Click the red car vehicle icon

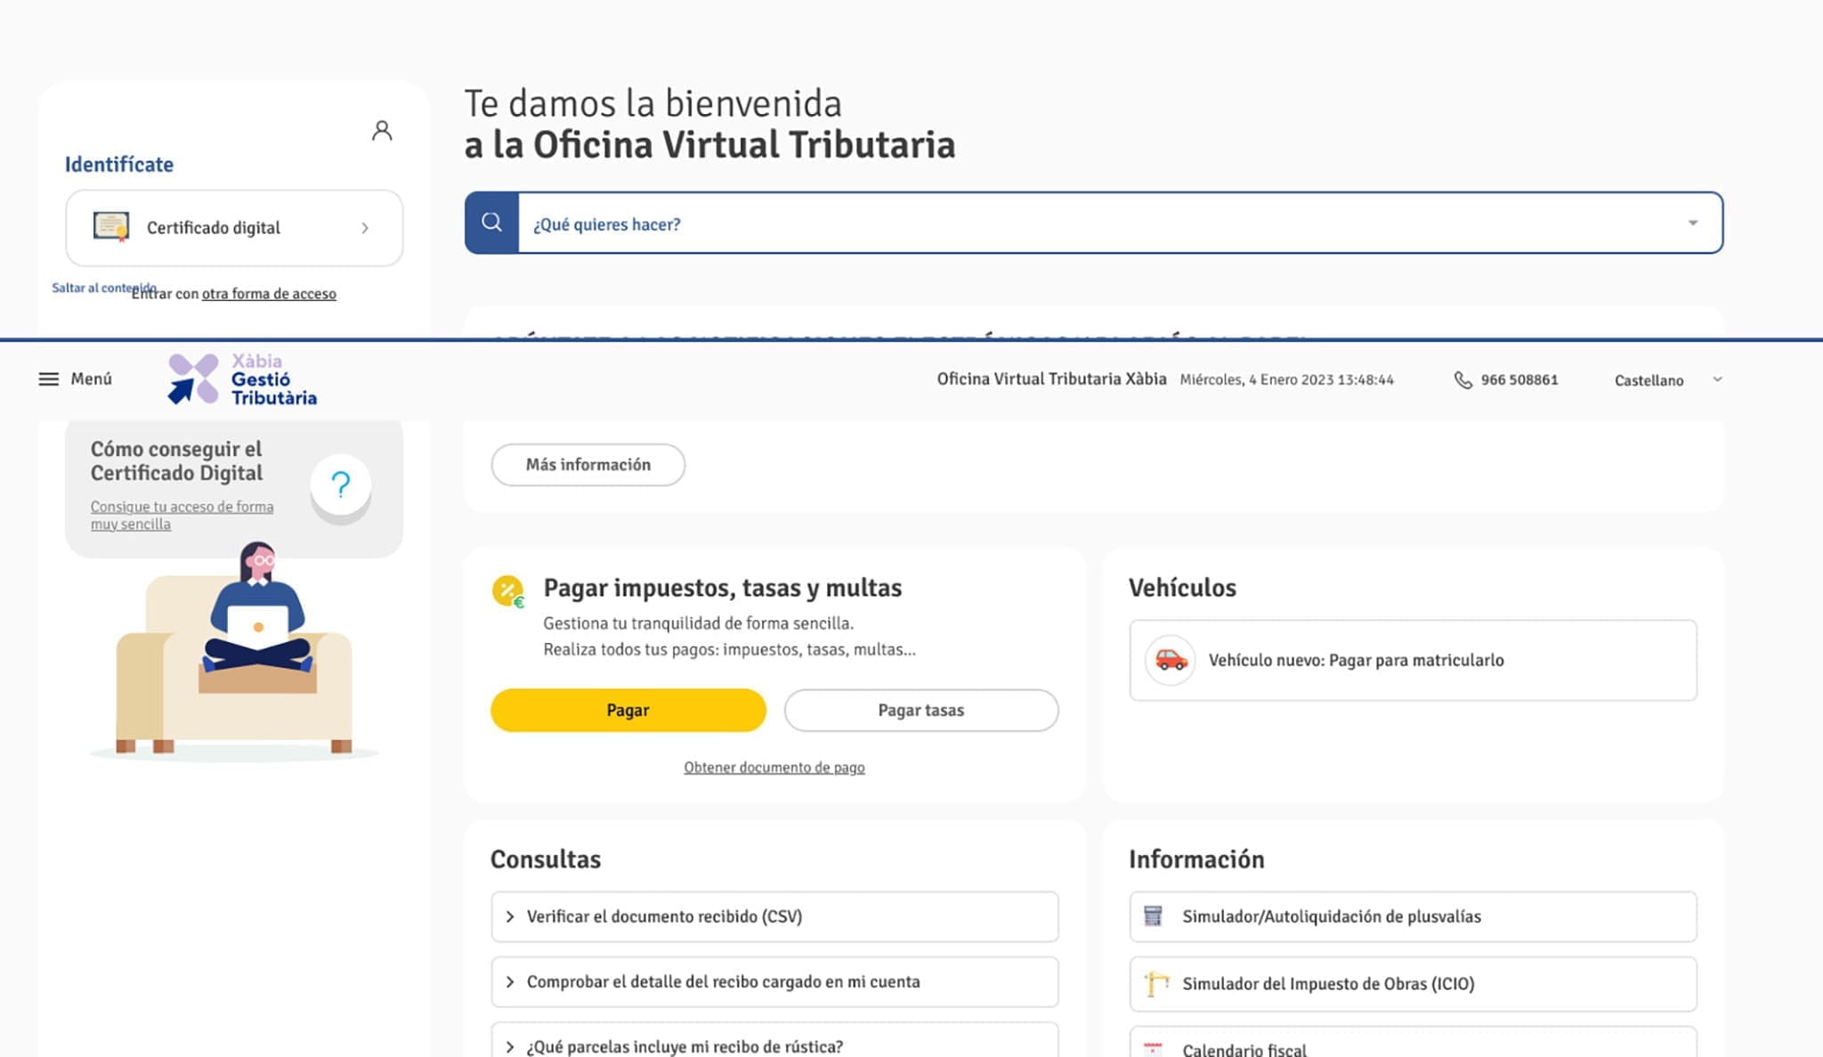pos(1171,660)
